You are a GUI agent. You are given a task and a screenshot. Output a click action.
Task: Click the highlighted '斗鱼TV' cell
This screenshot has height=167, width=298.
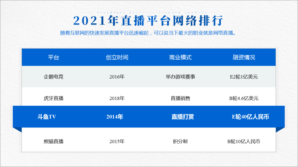(x=47, y=117)
